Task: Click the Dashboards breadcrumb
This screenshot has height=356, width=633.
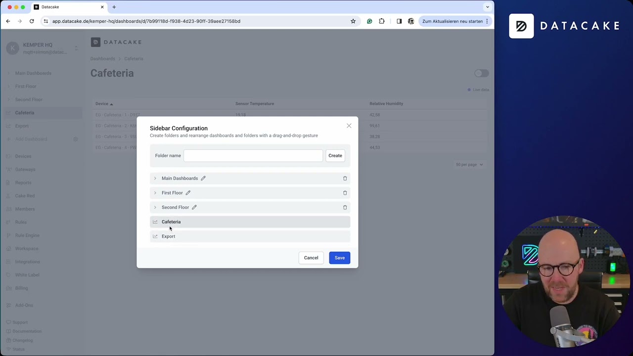Action: click(x=102, y=59)
